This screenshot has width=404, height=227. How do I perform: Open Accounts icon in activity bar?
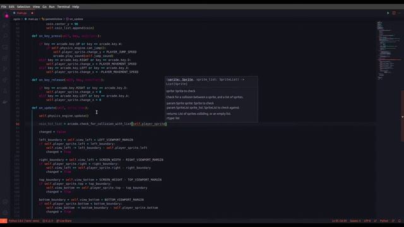click(x=5, y=202)
